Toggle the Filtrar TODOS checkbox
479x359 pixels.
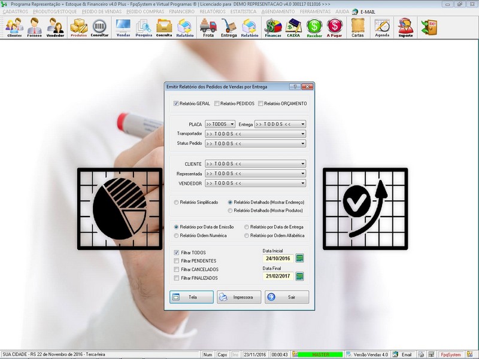[176, 252]
